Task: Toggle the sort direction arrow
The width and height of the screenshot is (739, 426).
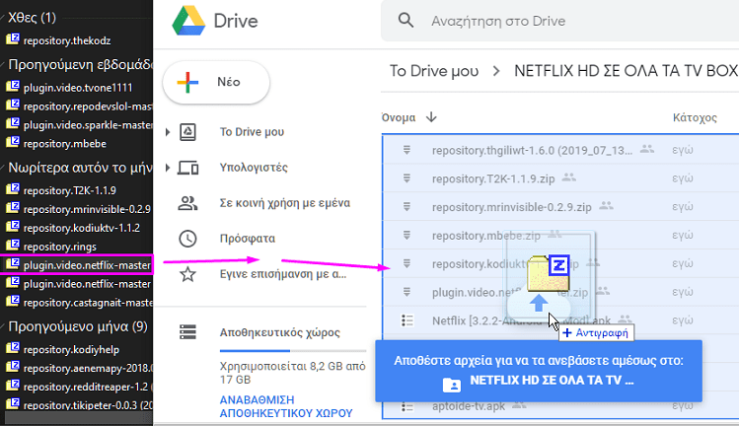Action: 431,117
